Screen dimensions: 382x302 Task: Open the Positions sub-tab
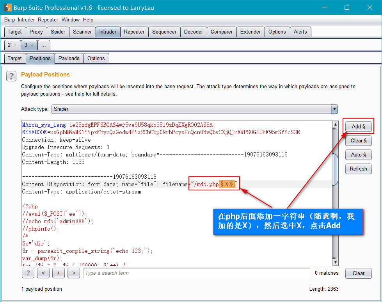40,59
